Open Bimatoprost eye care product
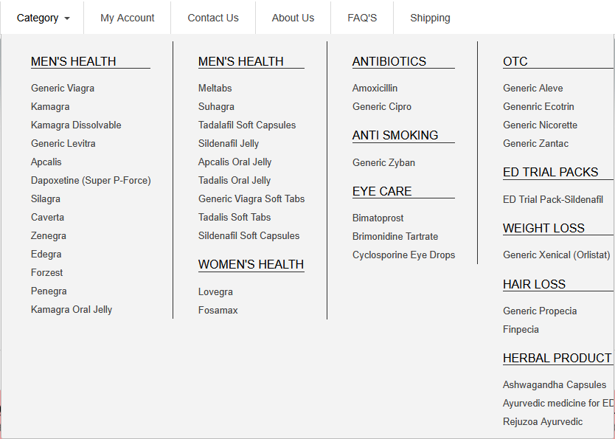Viewport: 615px width, 439px height. [378, 218]
